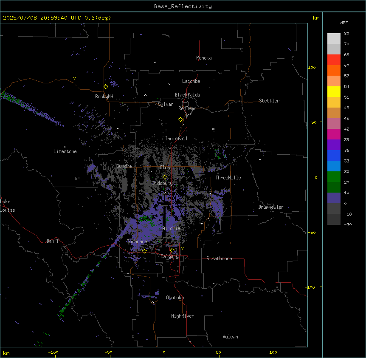Click the Stettler city label
Image resolution: width=366 pixels, height=358 pixels.
point(269,101)
